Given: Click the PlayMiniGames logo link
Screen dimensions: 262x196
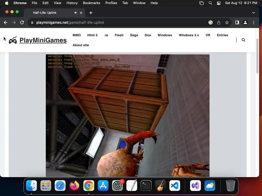Looking at the screenshot, I should [x=43, y=40].
